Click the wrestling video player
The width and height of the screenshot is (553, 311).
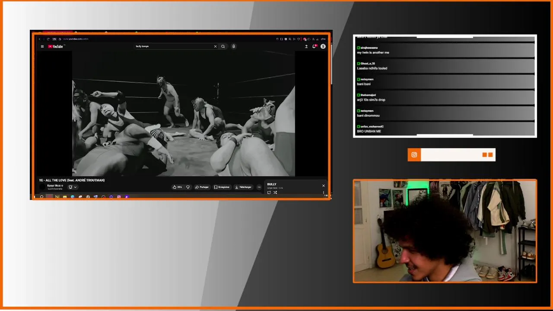(x=184, y=114)
